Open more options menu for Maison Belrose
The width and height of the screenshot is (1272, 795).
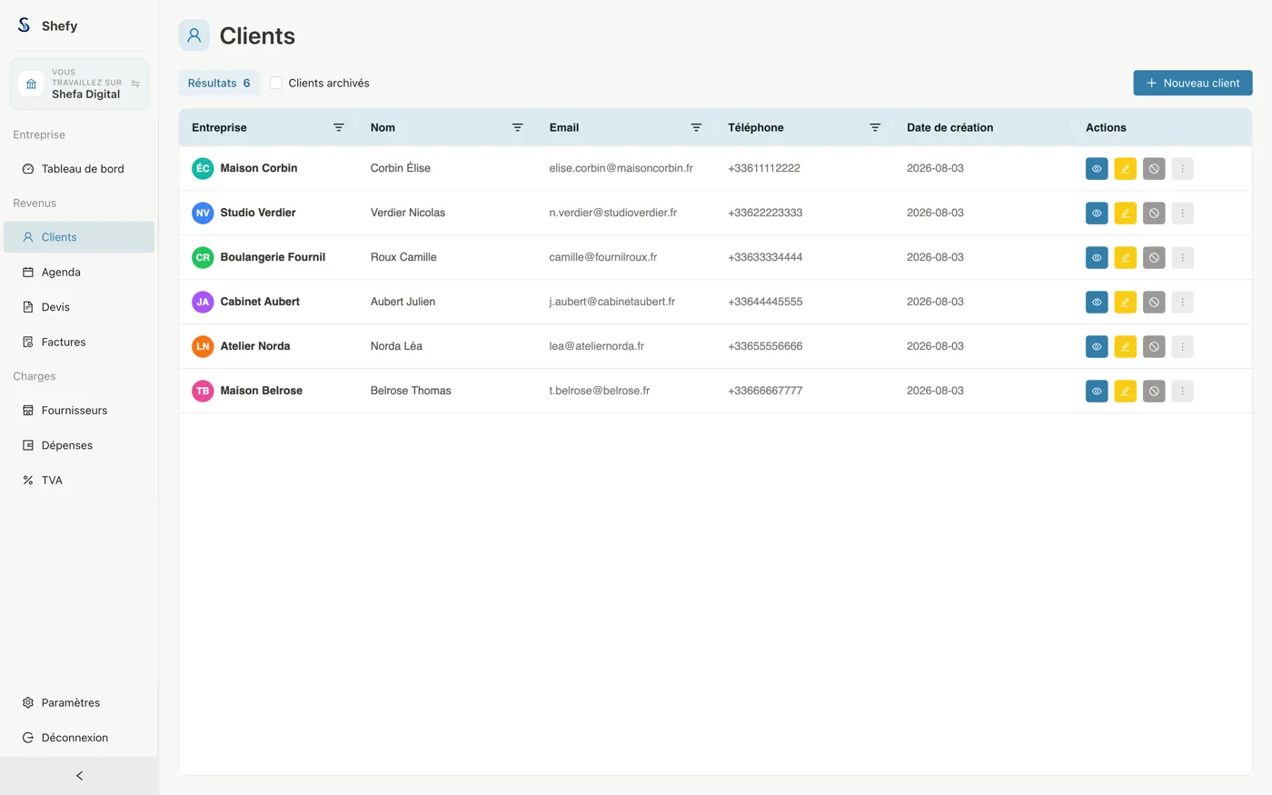tap(1183, 392)
